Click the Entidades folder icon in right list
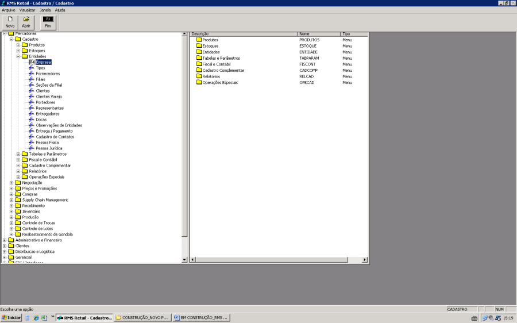 [199, 52]
